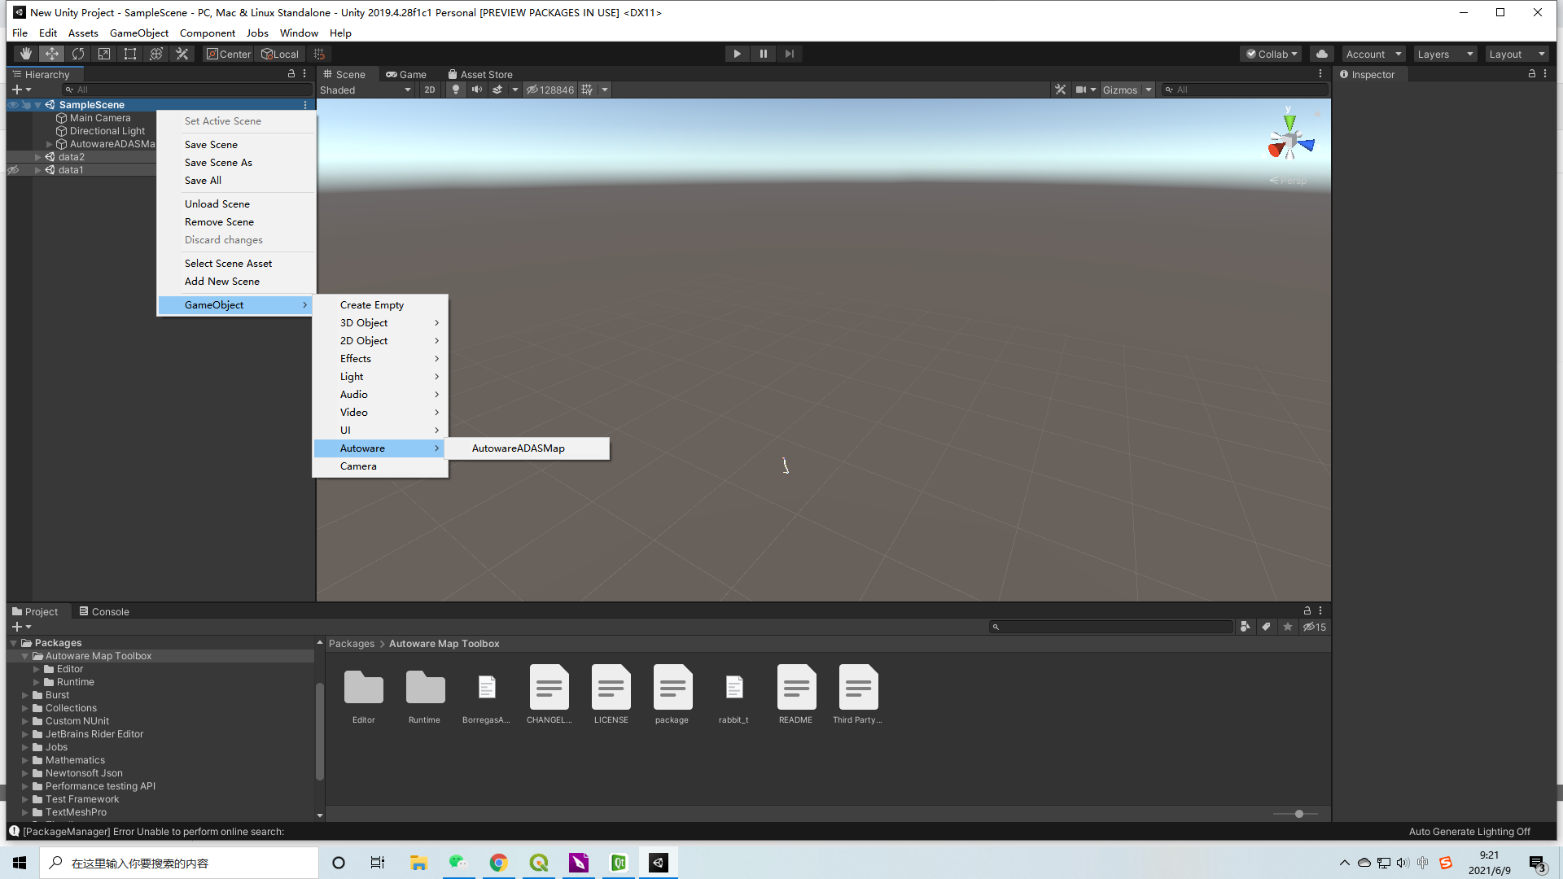
Task: Click the cloud services icon near Collab
Action: point(1320,54)
